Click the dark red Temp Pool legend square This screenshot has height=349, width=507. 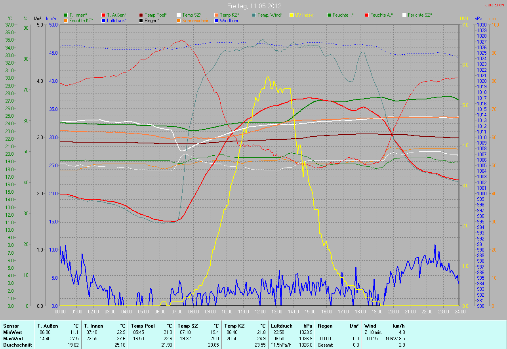(141, 15)
